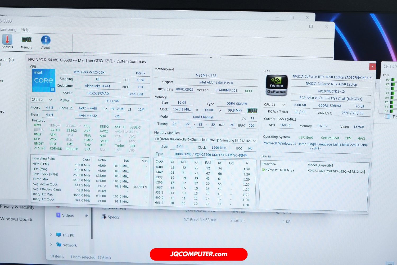
Task: Expand This PC in Explorer tree
Action: click(x=51, y=235)
